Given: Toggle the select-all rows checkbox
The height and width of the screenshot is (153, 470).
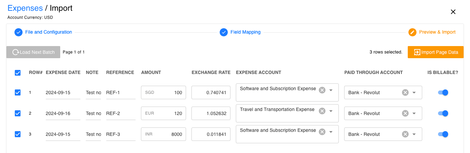Looking at the screenshot, I should click(x=18, y=73).
